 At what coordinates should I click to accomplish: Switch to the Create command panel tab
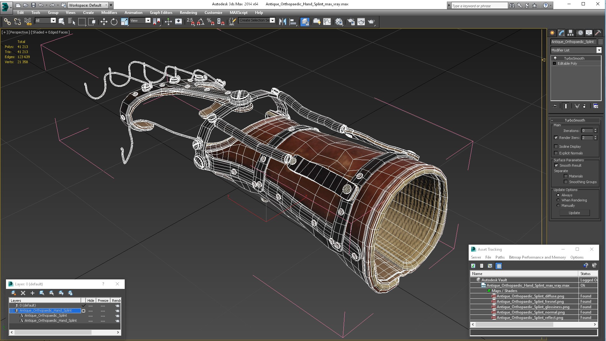point(552,33)
